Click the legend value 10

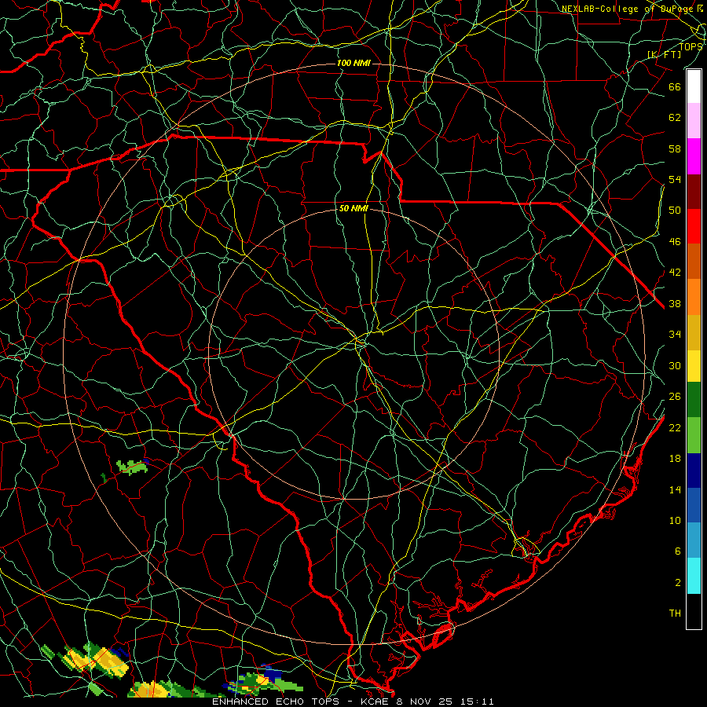pos(675,520)
